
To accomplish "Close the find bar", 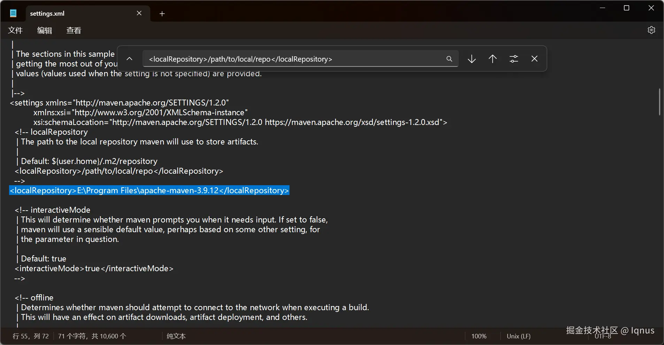I will pyautogui.click(x=534, y=59).
